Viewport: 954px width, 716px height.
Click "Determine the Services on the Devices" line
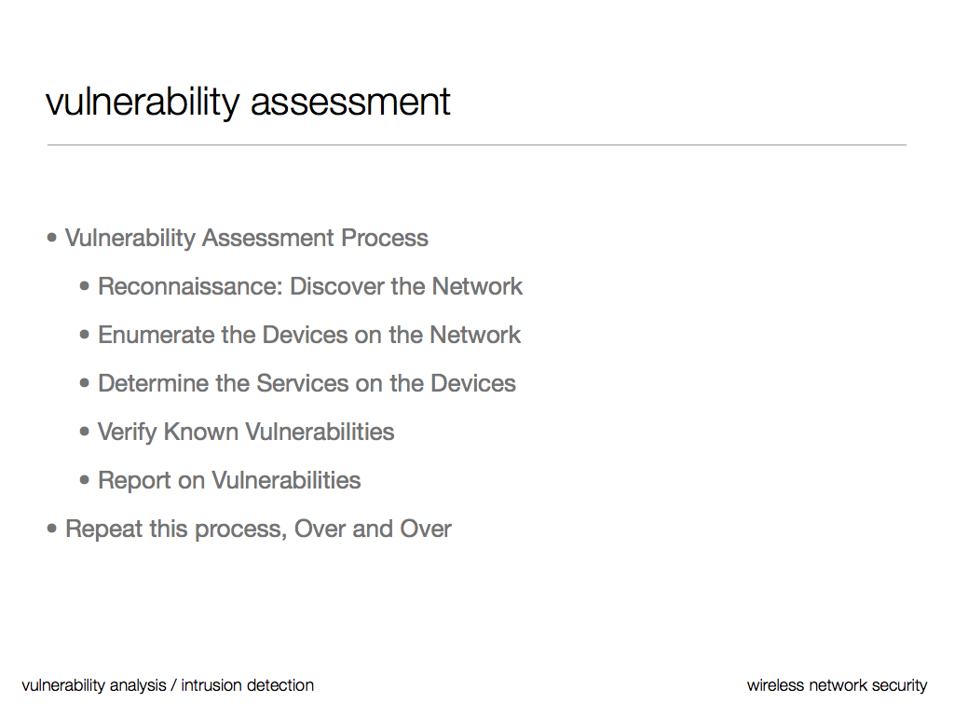(x=307, y=383)
